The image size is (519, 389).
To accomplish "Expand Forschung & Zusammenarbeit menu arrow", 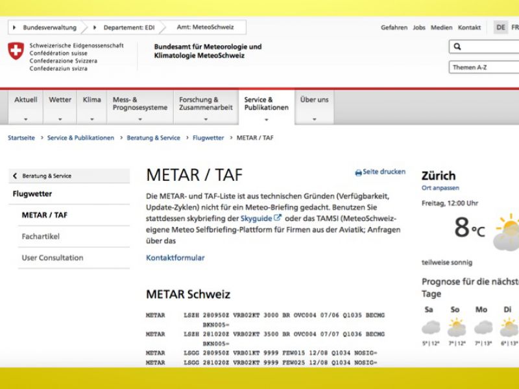I will click(x=206, y=119).
